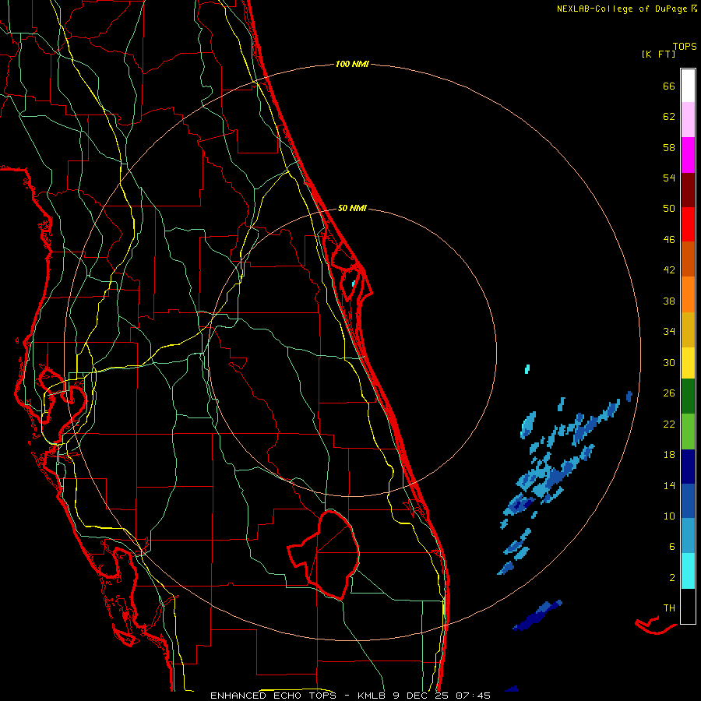The image size is (701, 701).
Task: Click the light blue 6-10 kft legend swatch
Action: [688, 536]
